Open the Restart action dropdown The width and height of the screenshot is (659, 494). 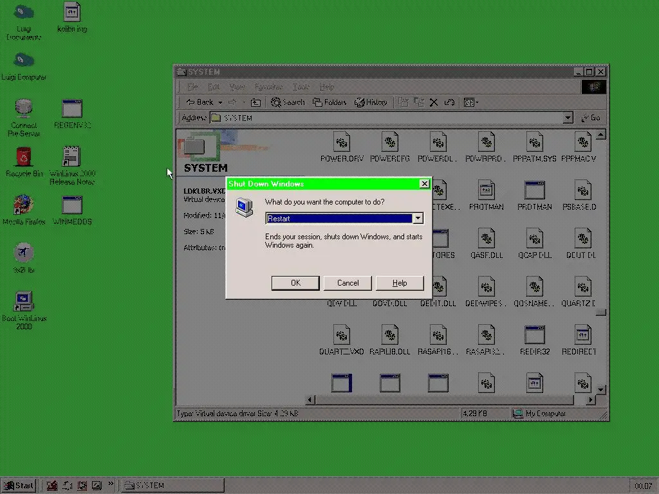click(x=418, y=218)
